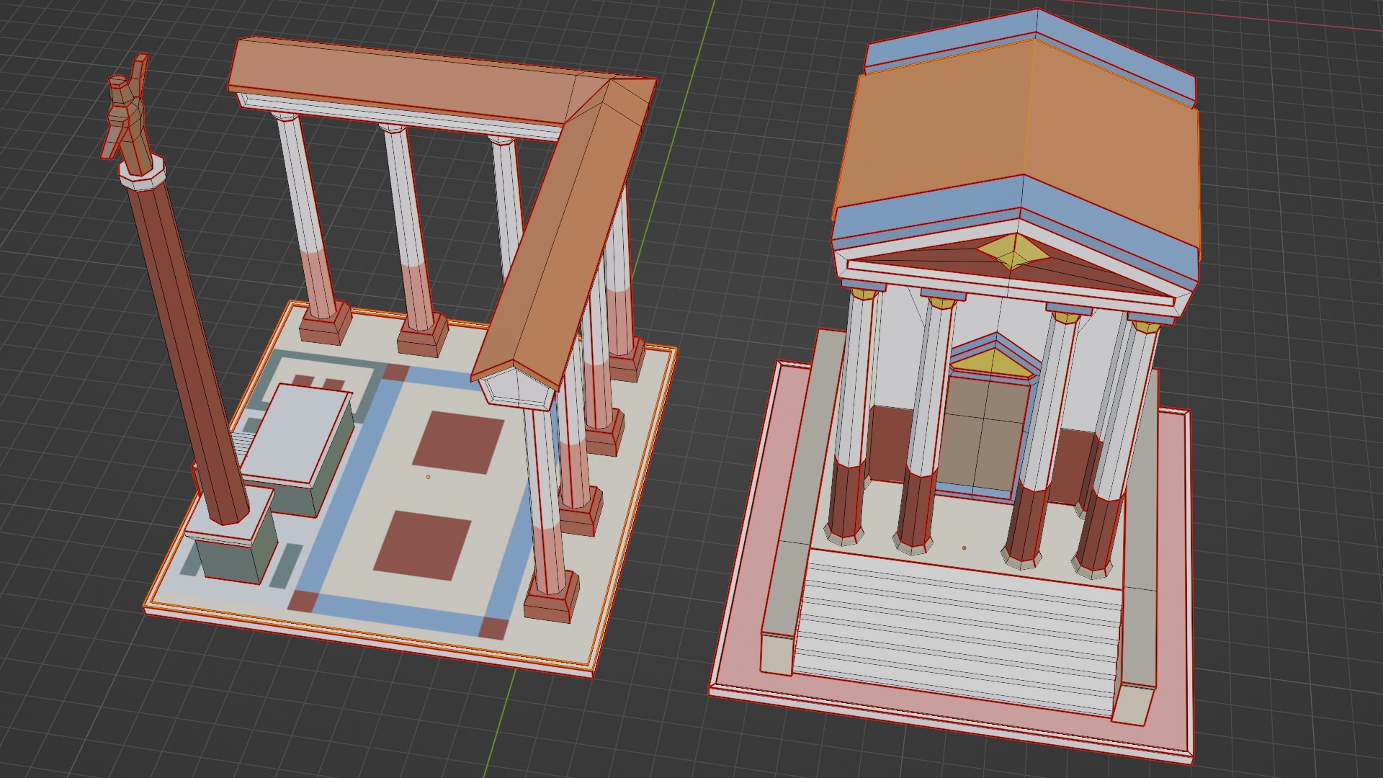Select the pink base platform of the temple
This screenshot has height=778, width=1383.
coord(951,562)
